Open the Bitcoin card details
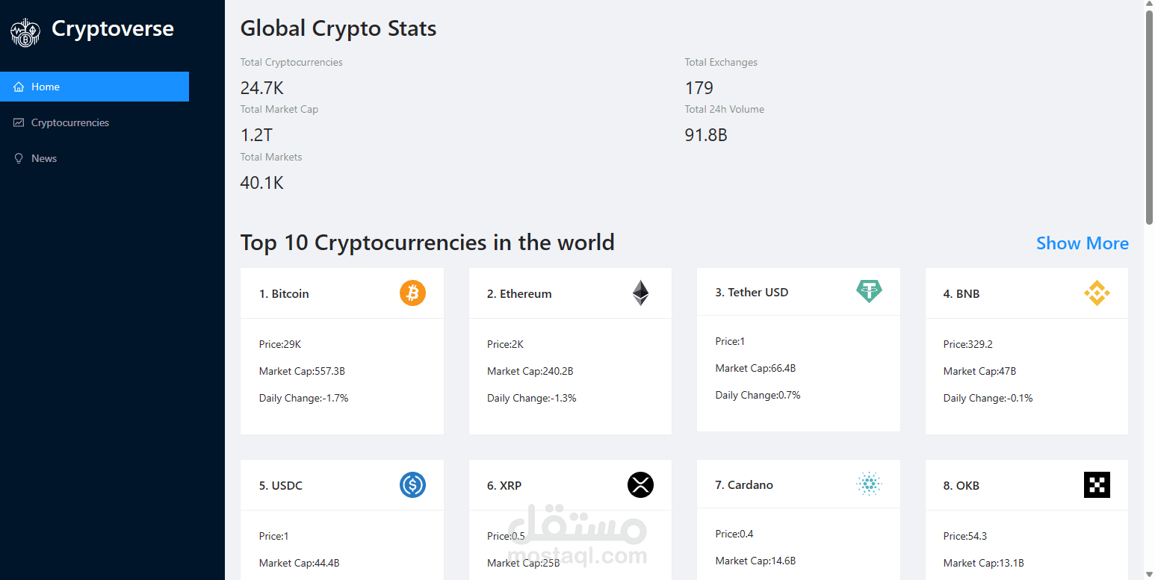Screen dimensions: 1155x580 pos(341,351)
